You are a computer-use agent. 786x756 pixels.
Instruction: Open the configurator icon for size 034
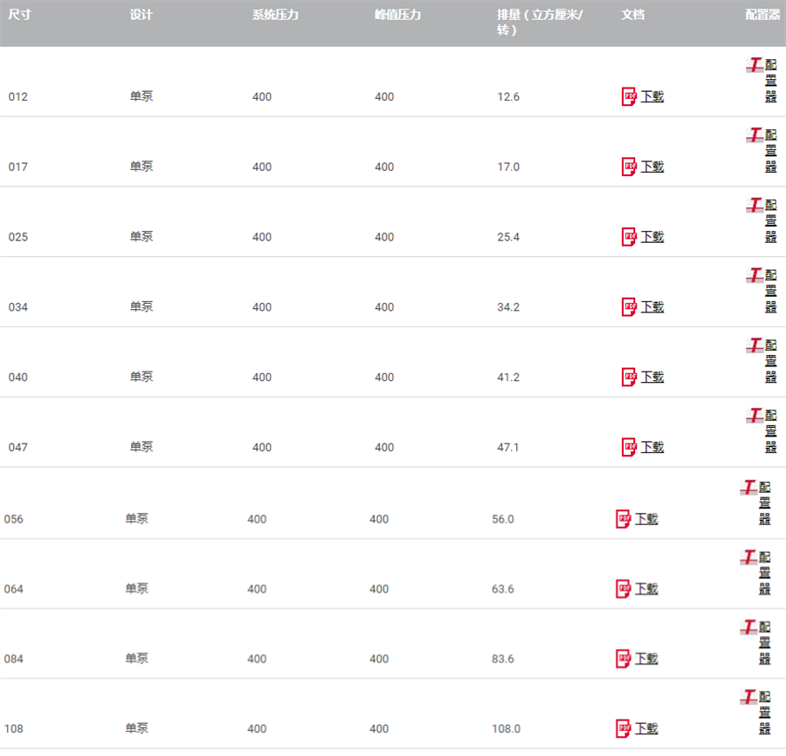click(755, 276)
